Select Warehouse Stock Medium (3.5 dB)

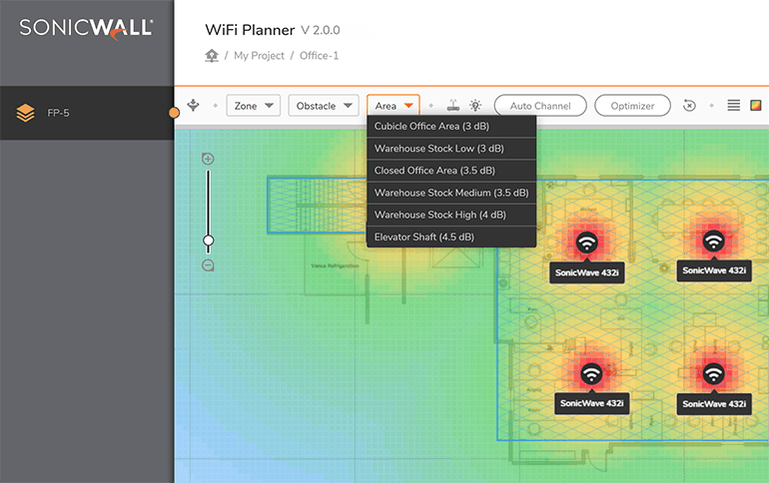(x=451, y=193)
